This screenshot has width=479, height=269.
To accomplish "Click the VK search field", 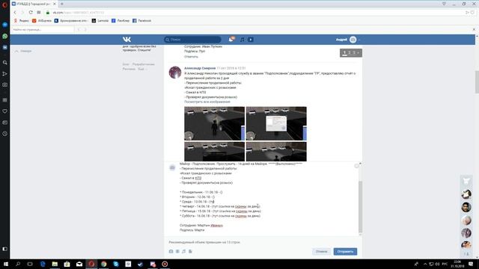I will click(192, 40).
